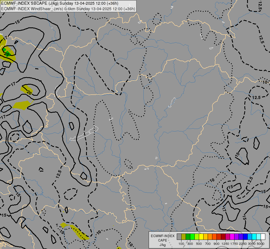Click the legend value 100

pos(181,244)
